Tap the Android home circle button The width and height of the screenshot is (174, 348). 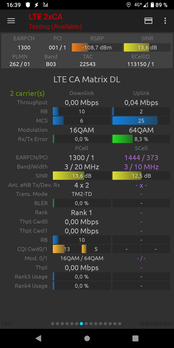point(87,338)
